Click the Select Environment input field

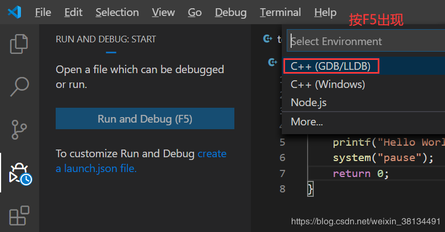364,41
